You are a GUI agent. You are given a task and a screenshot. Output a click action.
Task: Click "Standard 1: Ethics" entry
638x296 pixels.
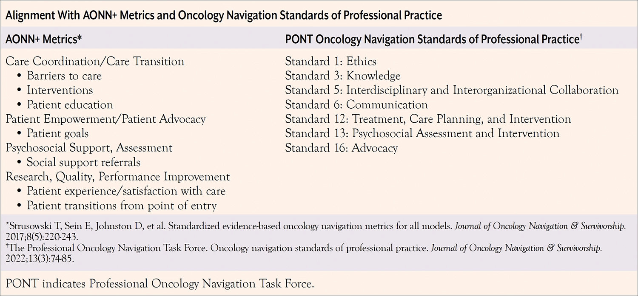tap(330, 62)
